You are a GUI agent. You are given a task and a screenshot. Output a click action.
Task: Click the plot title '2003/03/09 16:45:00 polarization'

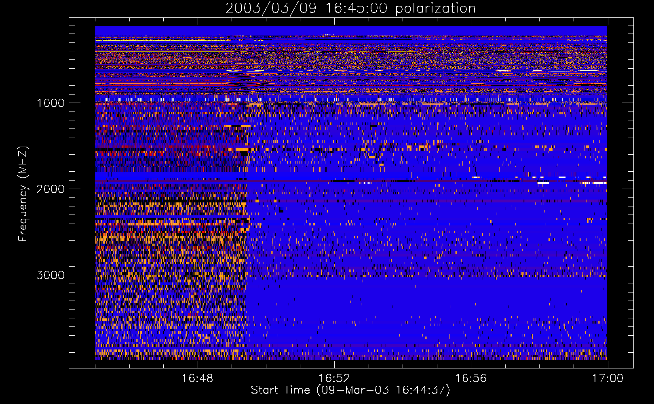[x=350, y=8]
